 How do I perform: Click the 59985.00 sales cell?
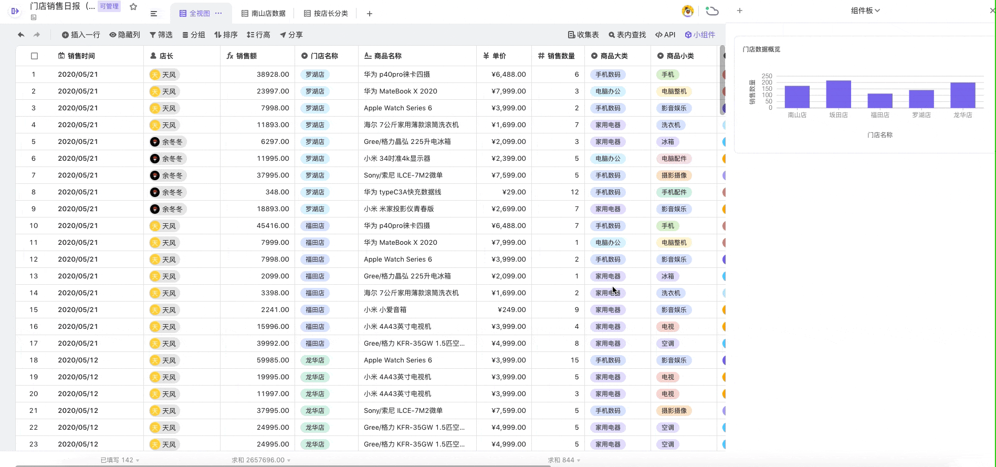coord(257,360)
